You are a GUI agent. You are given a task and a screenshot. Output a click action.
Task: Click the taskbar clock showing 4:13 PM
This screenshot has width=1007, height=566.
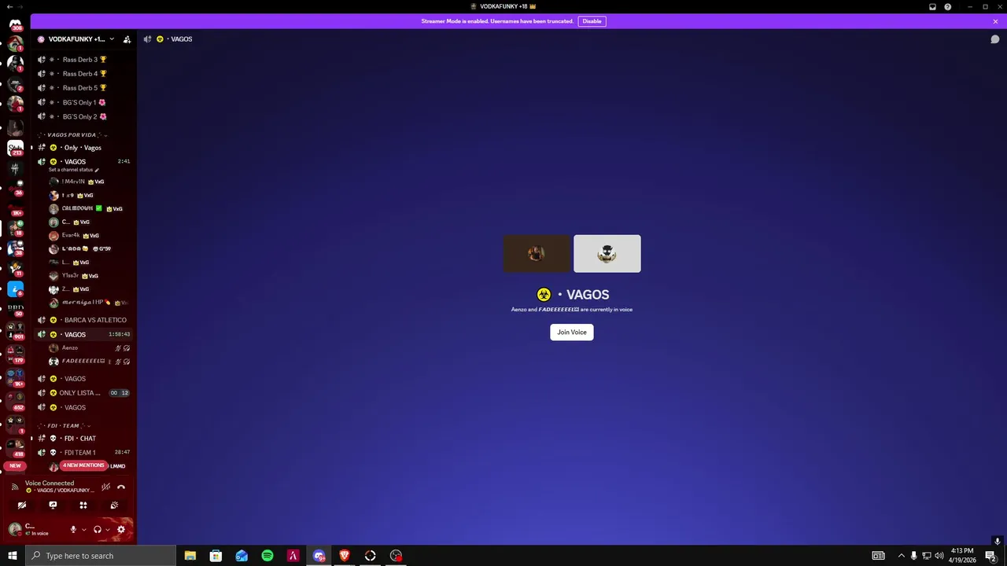962,556
